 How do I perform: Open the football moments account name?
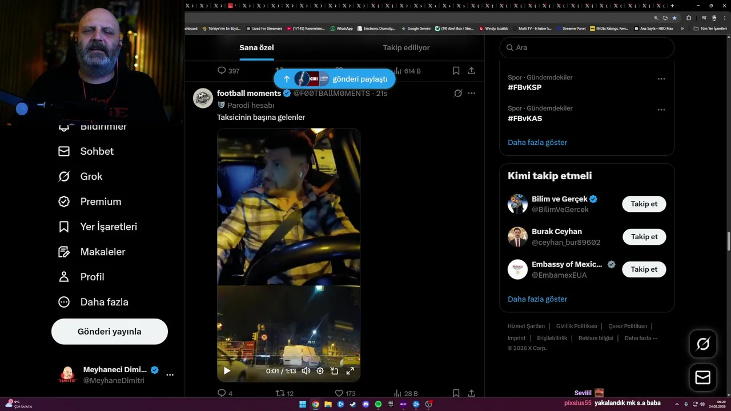249,93
